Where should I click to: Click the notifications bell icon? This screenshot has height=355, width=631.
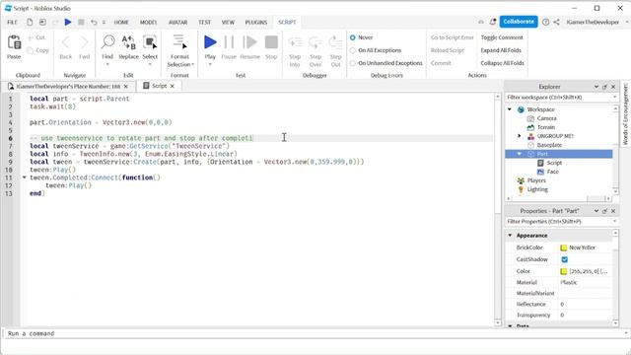click(493, 22)
